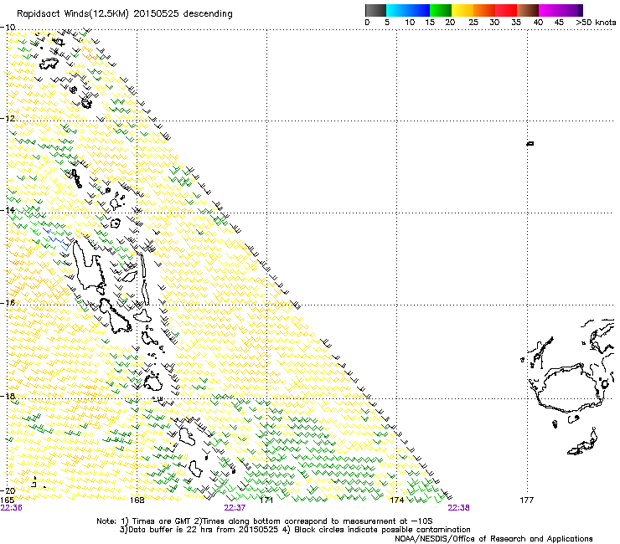Click the purple 22:36 time label
This screenshot has height=544, width=620.
click(x=12, y=508)
